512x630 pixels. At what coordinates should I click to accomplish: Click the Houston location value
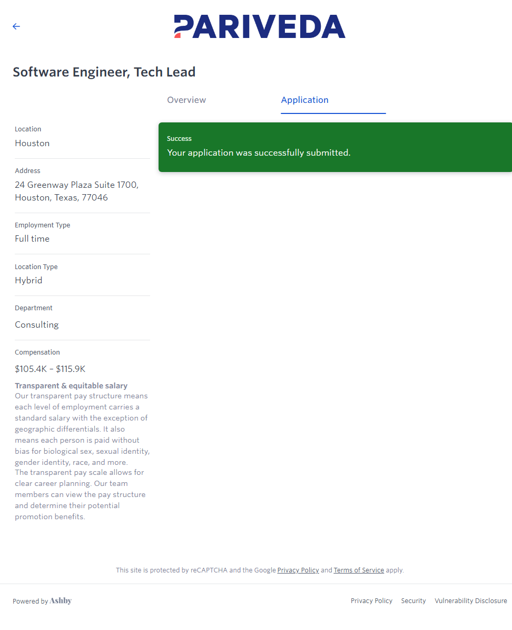click(32, 144)
